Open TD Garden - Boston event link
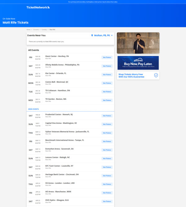The image size is (186, 207). pyautogui.click(x=56, y=99)
